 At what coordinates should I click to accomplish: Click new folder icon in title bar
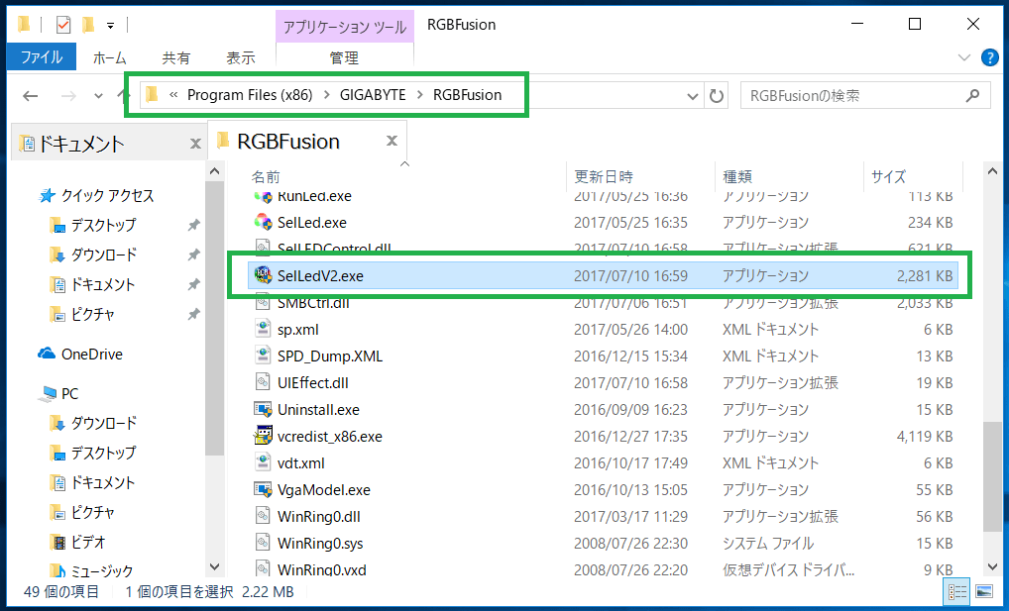[x=88, y=25]
